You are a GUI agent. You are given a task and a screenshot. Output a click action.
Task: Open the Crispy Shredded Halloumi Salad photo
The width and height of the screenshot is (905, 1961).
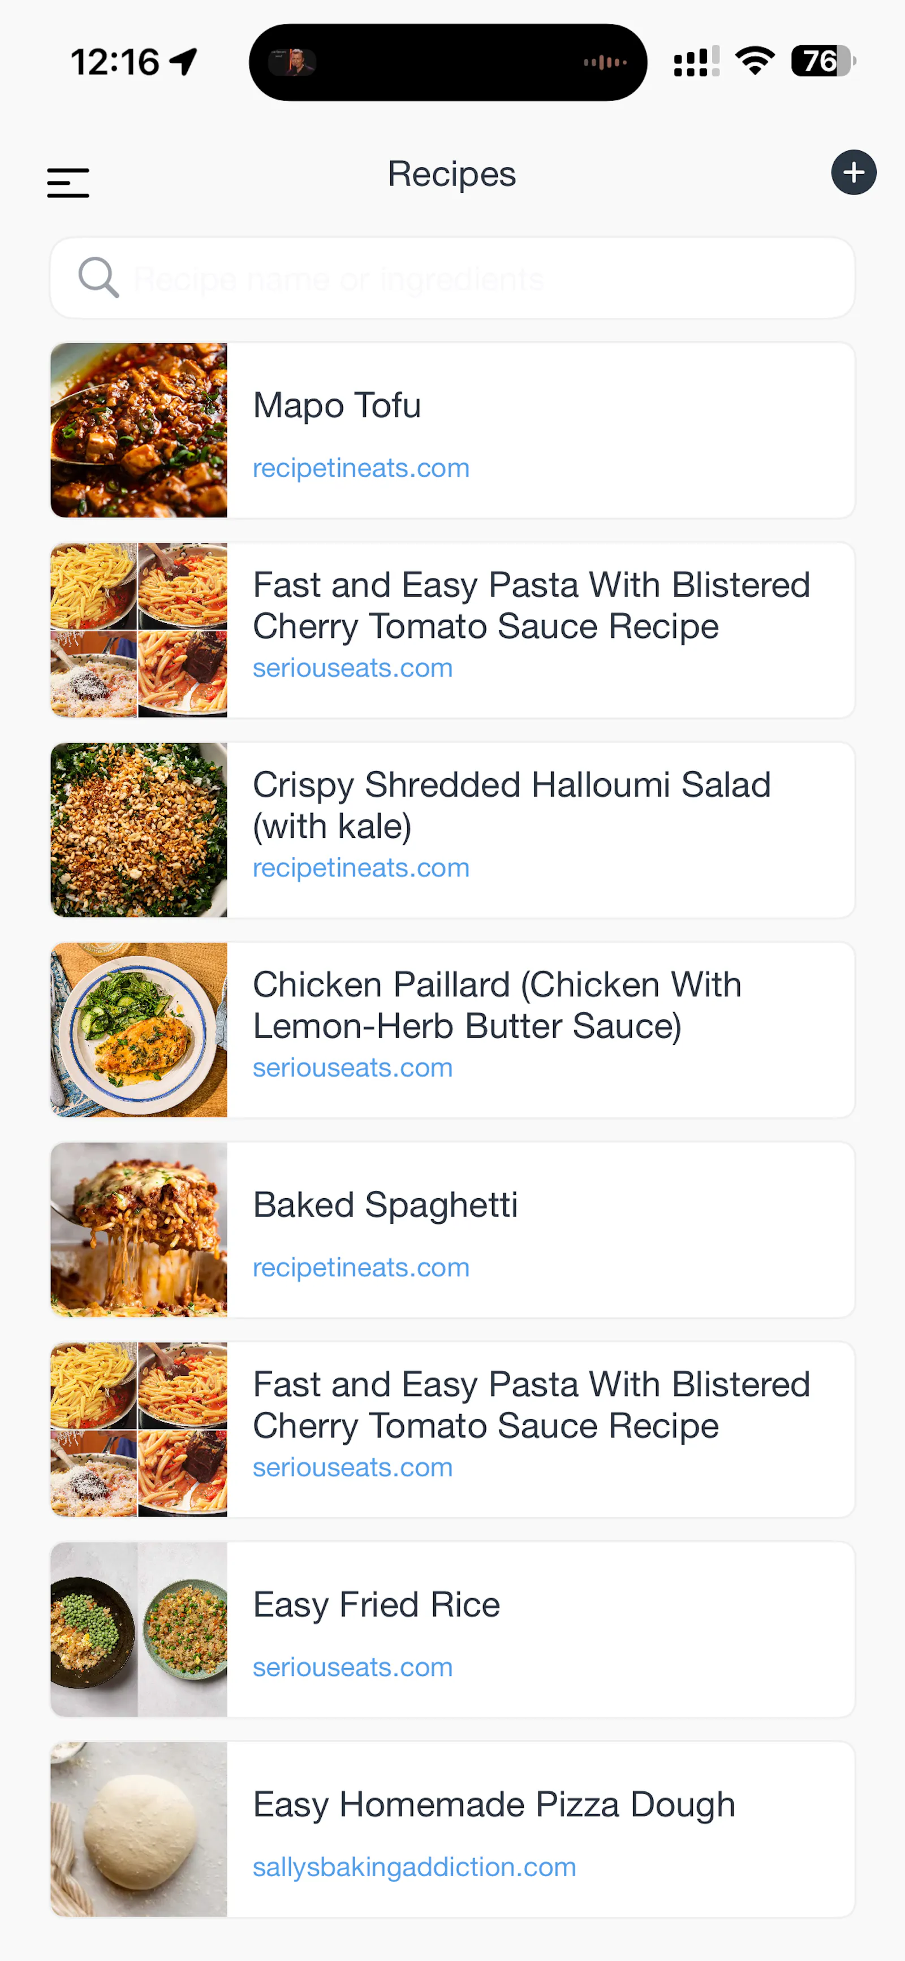[139, 830]
